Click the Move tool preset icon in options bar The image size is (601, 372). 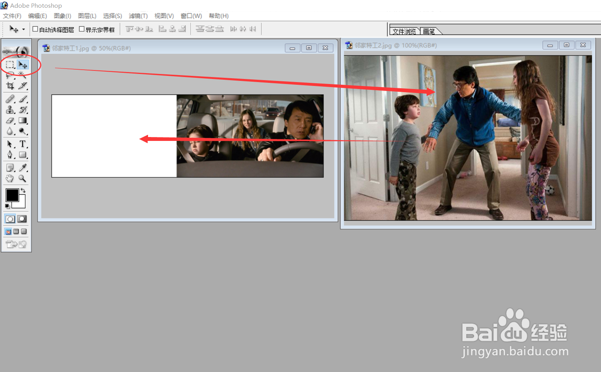click(x=14, y=29)
